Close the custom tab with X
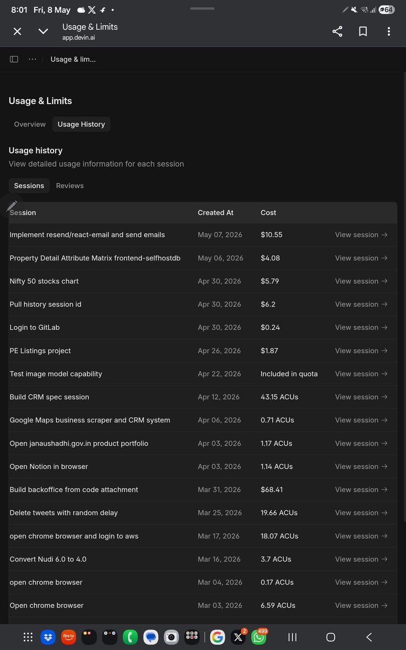Viewport: 406px width, 650px height. point(17,31)
